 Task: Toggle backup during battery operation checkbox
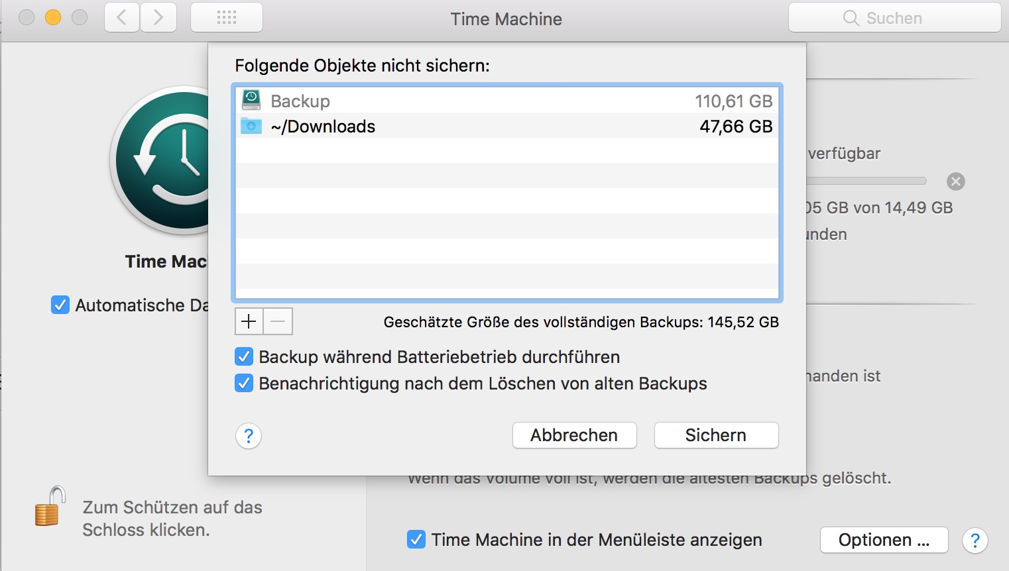244,357
